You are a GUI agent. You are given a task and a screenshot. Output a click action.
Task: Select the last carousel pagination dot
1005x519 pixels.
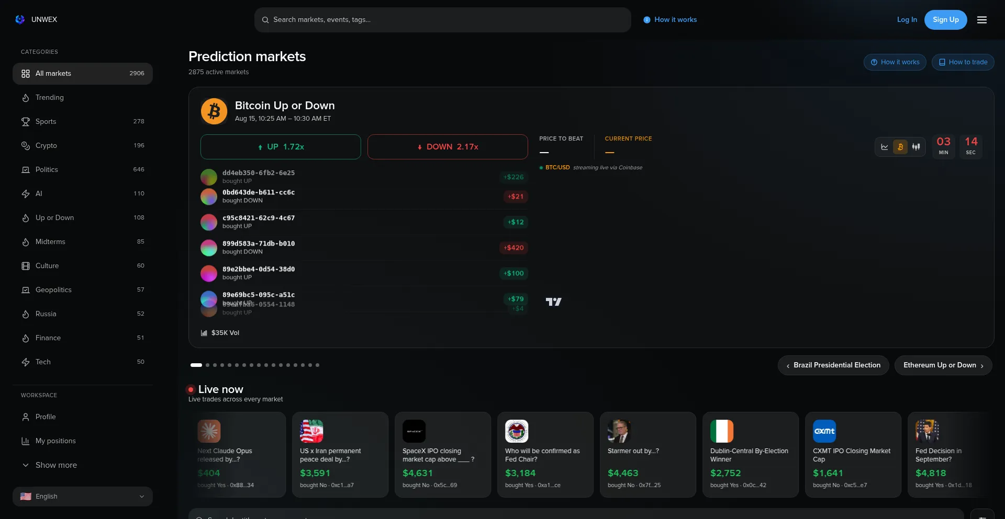click(x=317, y=365)
